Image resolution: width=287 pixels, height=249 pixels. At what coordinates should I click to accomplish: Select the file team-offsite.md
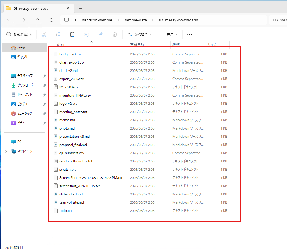coord(72,202)
